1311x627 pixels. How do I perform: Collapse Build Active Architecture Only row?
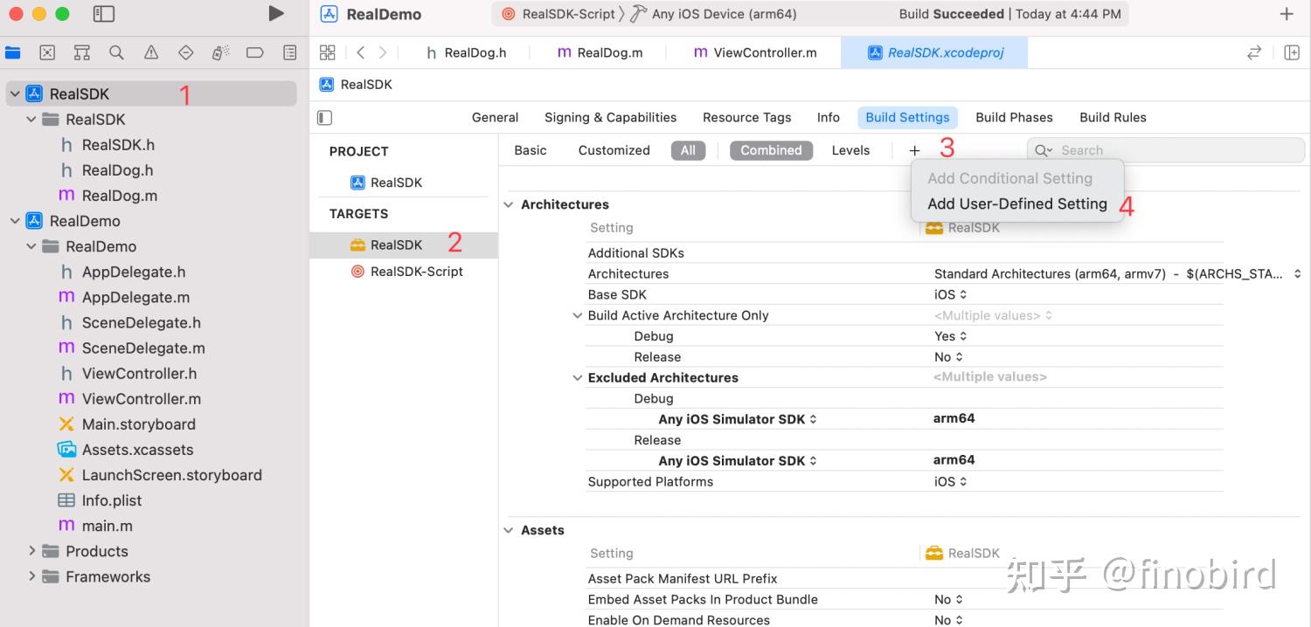pos(577,315)
